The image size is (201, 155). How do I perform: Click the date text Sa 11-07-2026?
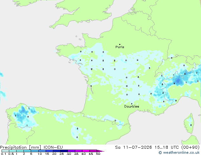(x=133, y=147)
